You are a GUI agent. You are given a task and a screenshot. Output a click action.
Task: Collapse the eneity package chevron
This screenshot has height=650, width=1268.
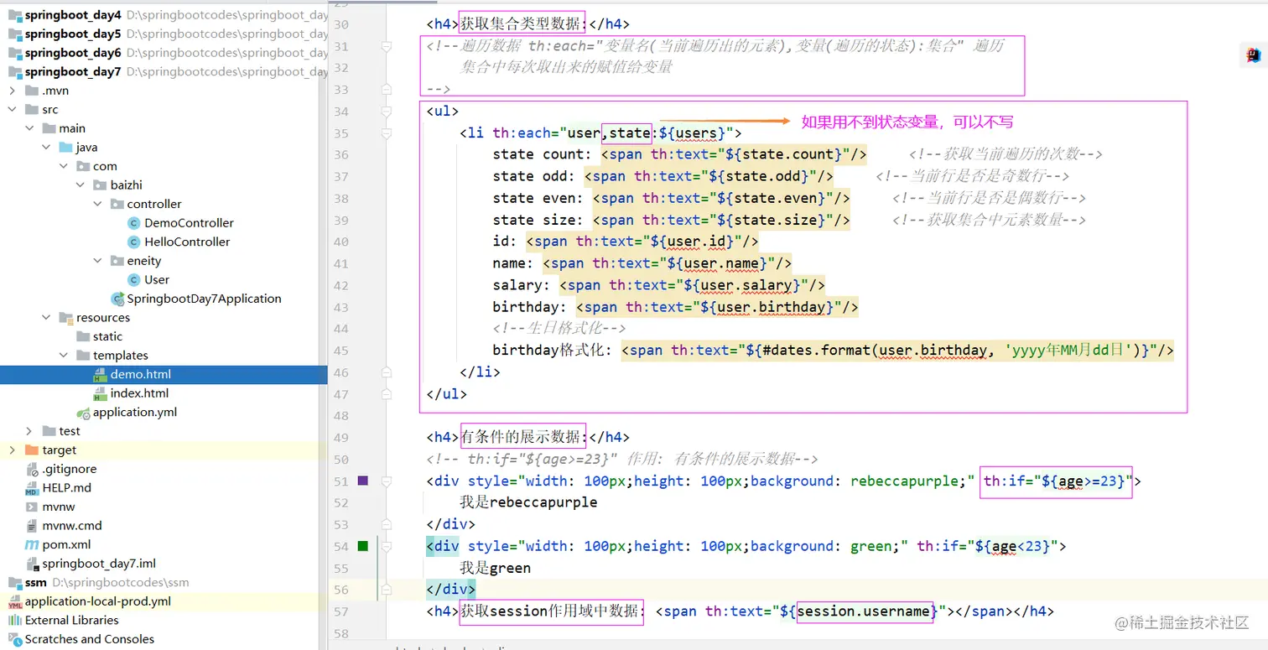[98, 261]
